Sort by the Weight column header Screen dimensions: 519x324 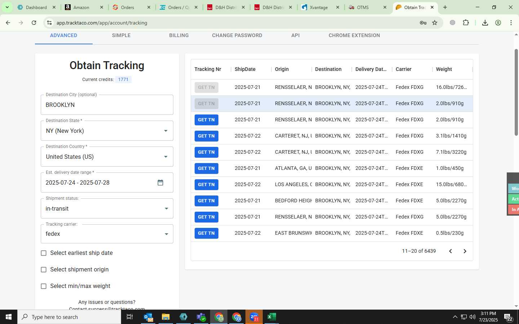pyautogui.click(x=444, y=69)
